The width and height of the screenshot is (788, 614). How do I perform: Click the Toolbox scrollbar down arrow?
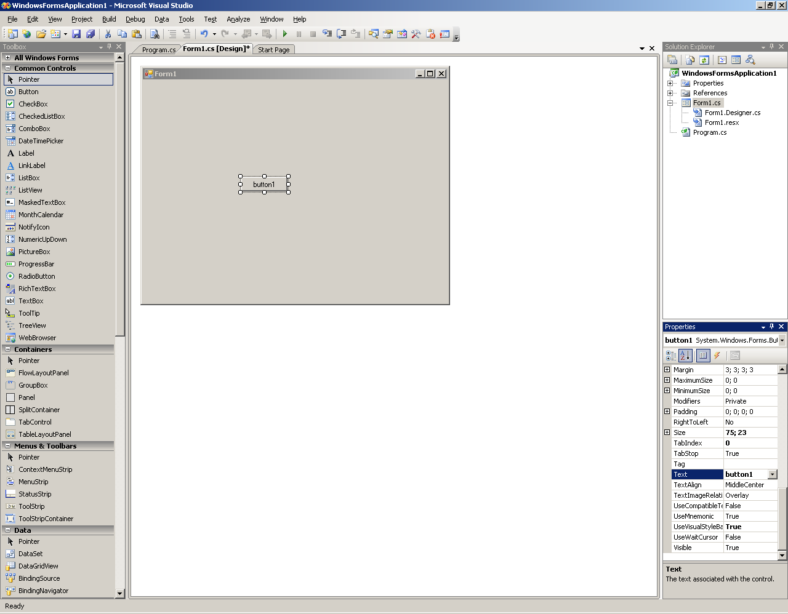(120, 594)
